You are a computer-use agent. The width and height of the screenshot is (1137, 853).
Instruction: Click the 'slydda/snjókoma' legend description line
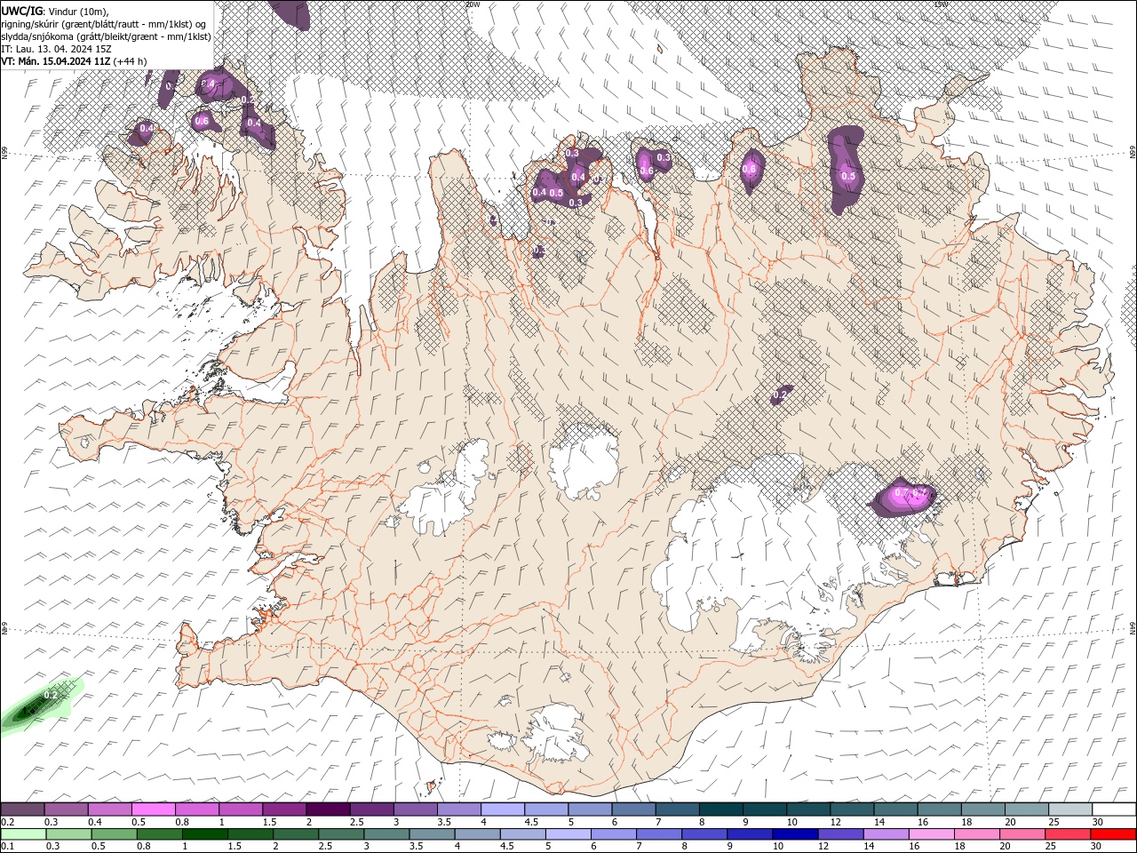pyautogui.click(x=106, y=36)
